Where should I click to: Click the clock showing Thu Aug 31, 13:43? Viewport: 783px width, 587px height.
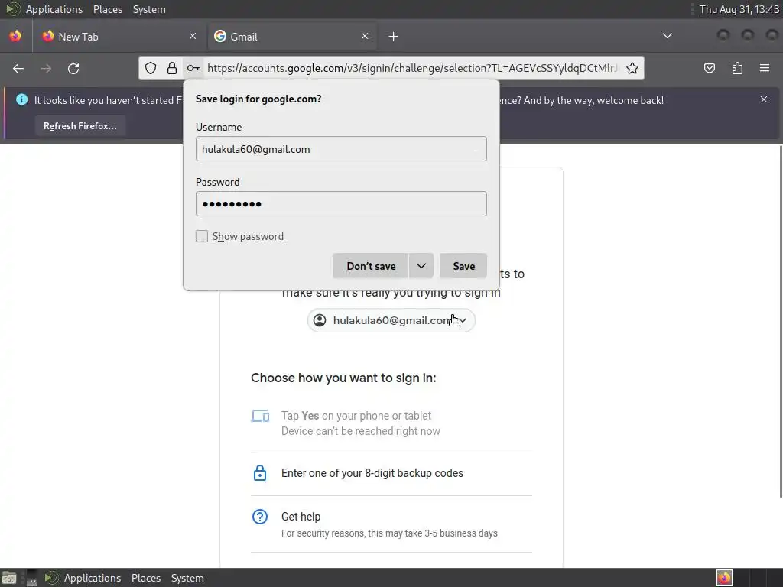coord(739,9)
